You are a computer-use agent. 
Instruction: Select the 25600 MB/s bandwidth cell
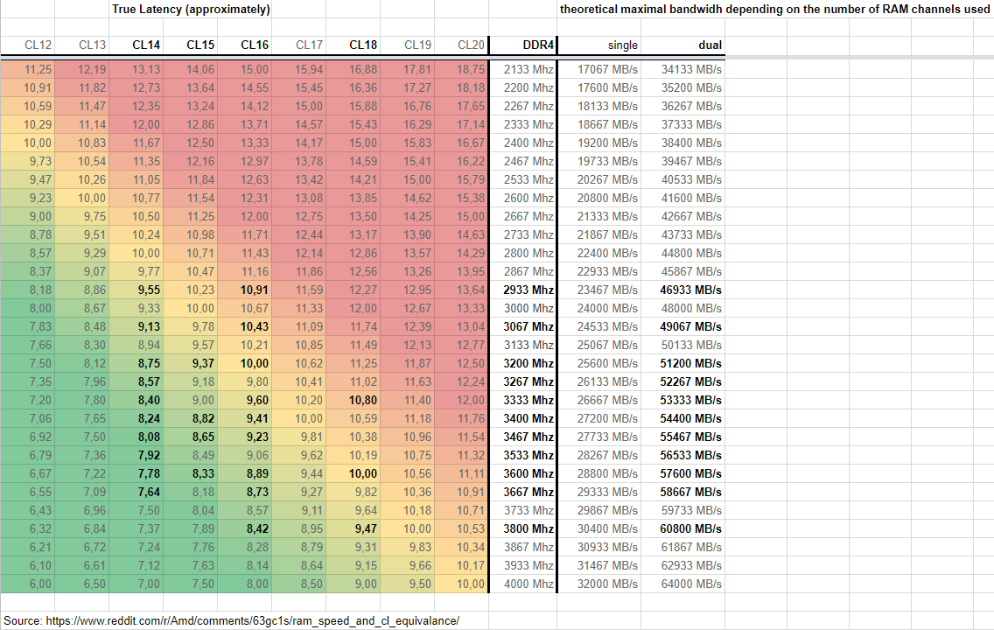pyautogui.click(x=599, y=363)
